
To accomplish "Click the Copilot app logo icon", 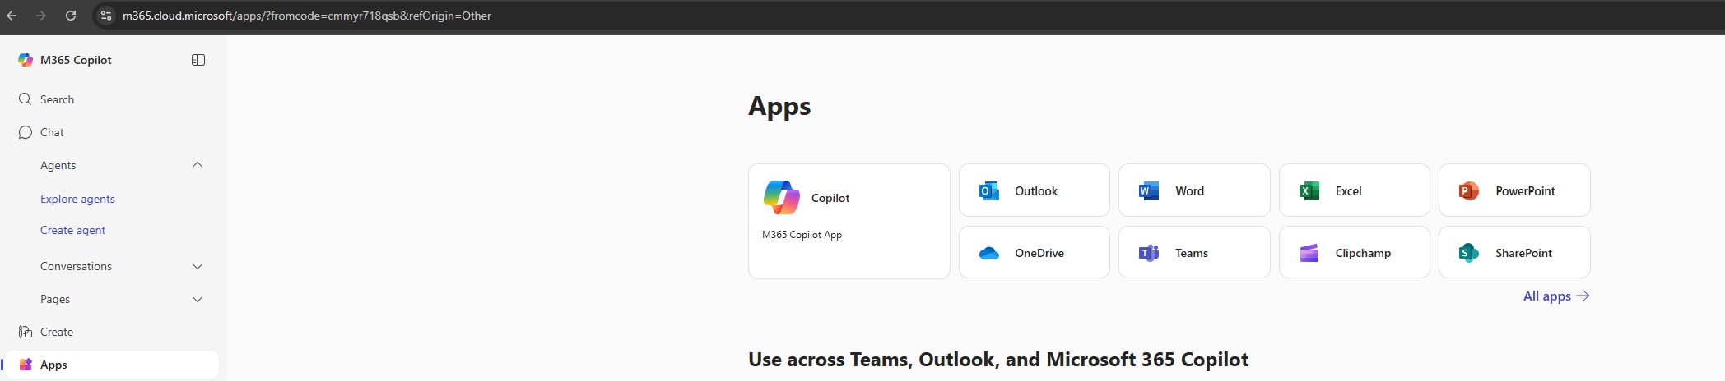I will point(782,198).
